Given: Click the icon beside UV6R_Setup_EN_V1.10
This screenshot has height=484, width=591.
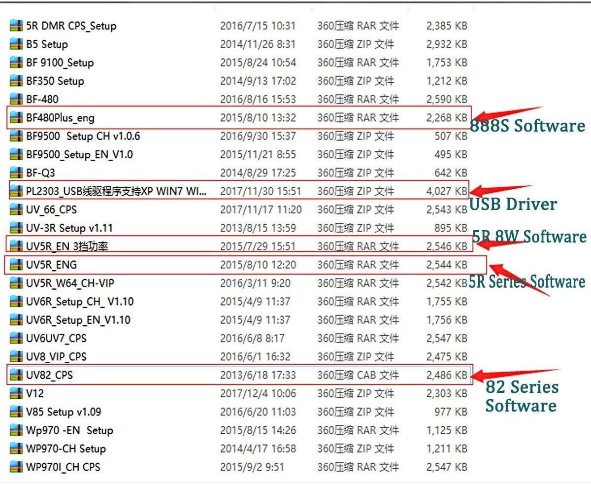Looking at the screenshot, I should pos(17,320).
